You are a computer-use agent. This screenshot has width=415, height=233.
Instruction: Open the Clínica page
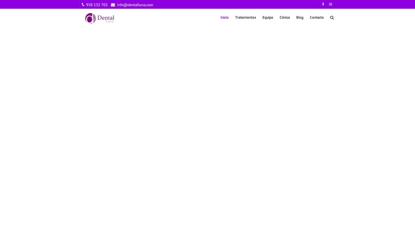[284, 18]
